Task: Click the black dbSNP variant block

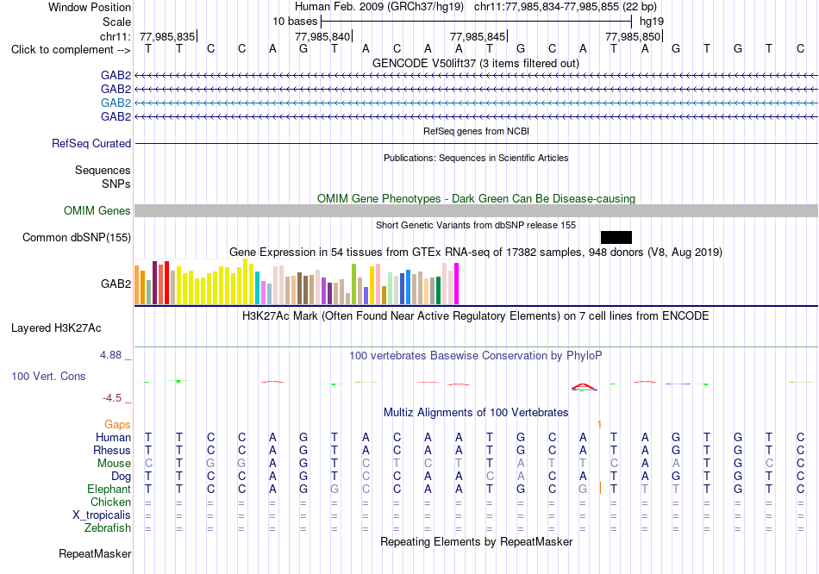Action: [x=616, y=238]
